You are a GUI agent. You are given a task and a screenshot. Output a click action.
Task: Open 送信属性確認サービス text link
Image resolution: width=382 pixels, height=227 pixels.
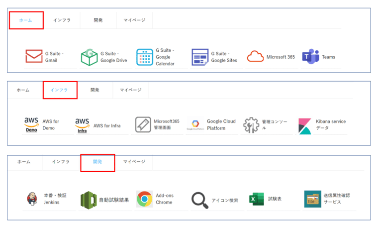[337, 199]
